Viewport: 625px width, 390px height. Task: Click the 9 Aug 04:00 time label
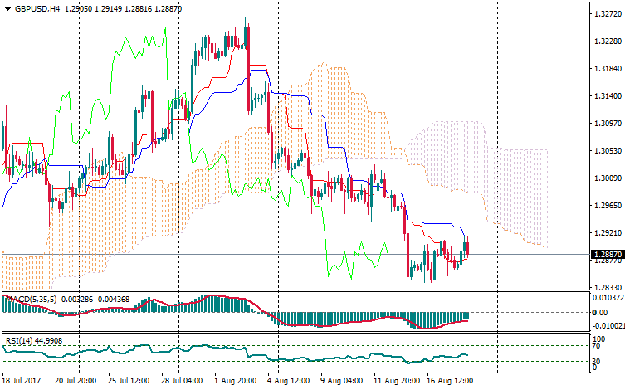tap(341, 380)
